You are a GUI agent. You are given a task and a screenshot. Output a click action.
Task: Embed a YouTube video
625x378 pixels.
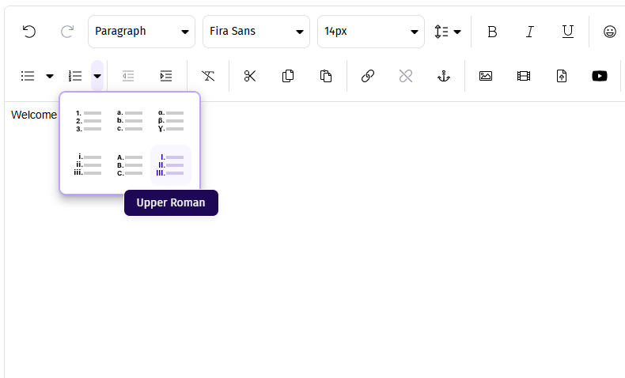coord(600,76)
